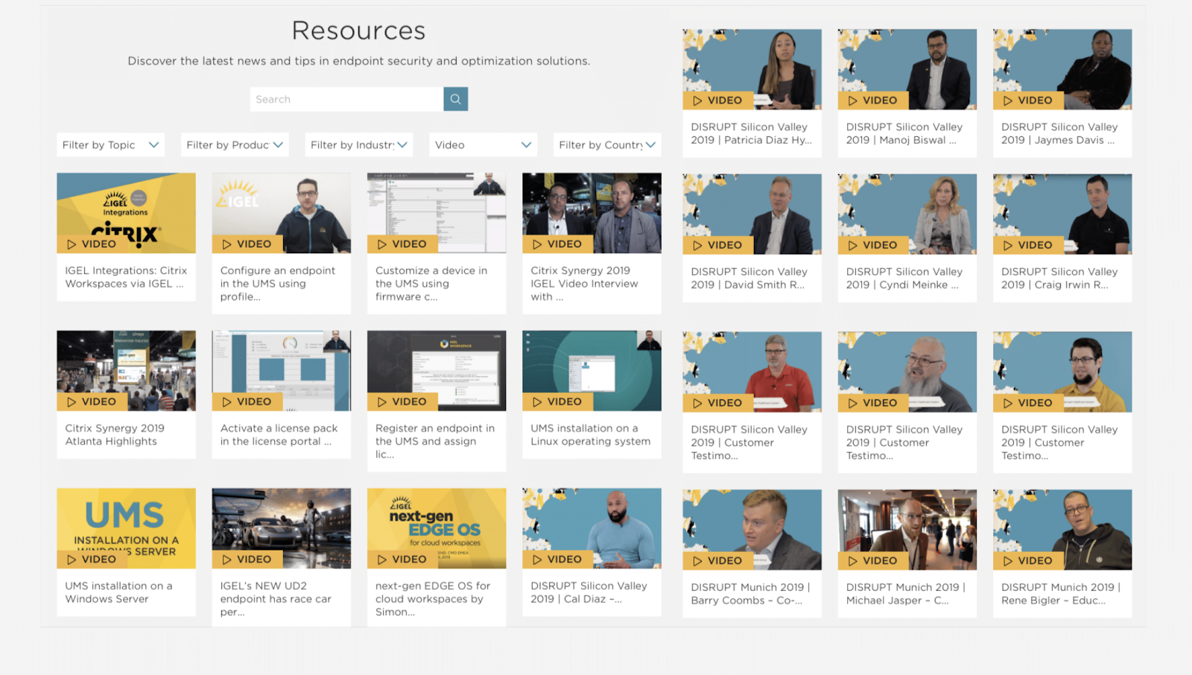The width and height of the screenshot is (1192, 675).
Task: Select the Michael Jasper video thumbnail
Action: [x=907, y=530]
